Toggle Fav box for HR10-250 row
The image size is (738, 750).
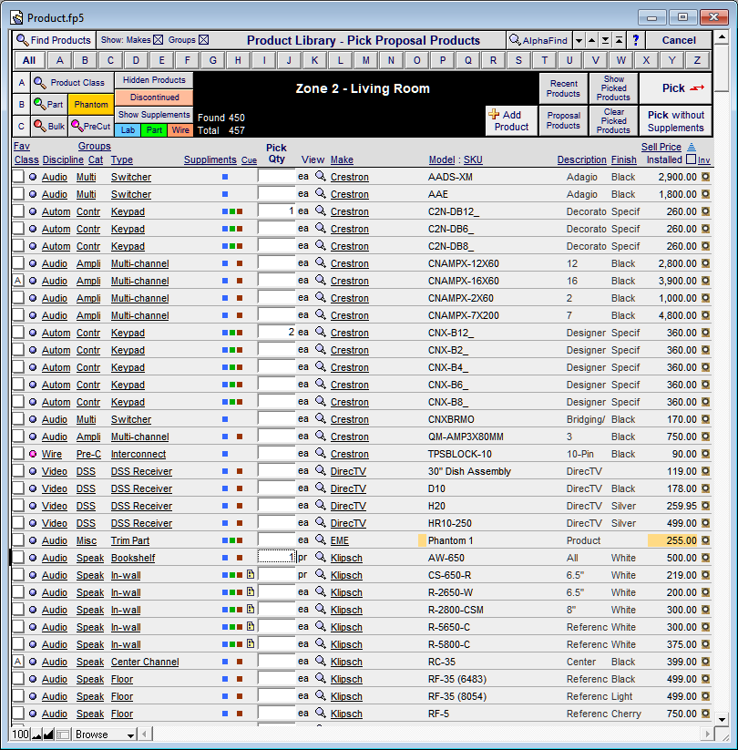click(x=18, y=523)
